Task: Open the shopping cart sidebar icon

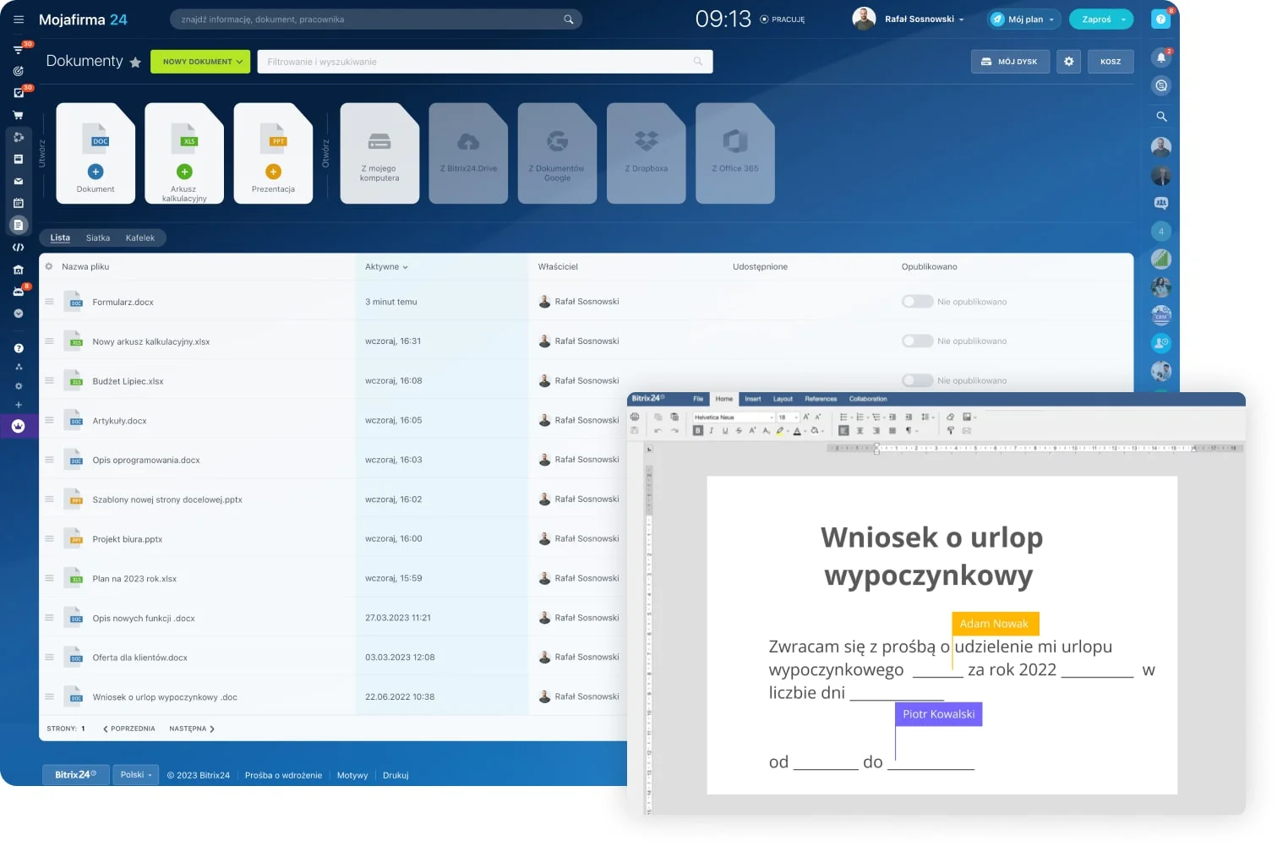Action: coord(19,115)
